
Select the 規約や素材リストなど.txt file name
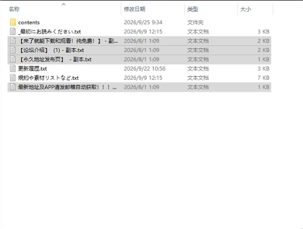tap(48, 78)
